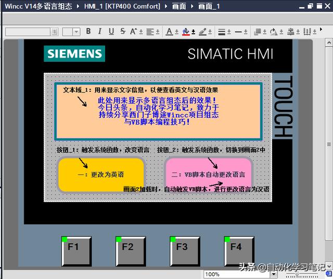This screenshot has width=333, height=279.
Task: Expand the rotate options dropdown arrow
Action: pyautogui.click(x=281, y=32)
